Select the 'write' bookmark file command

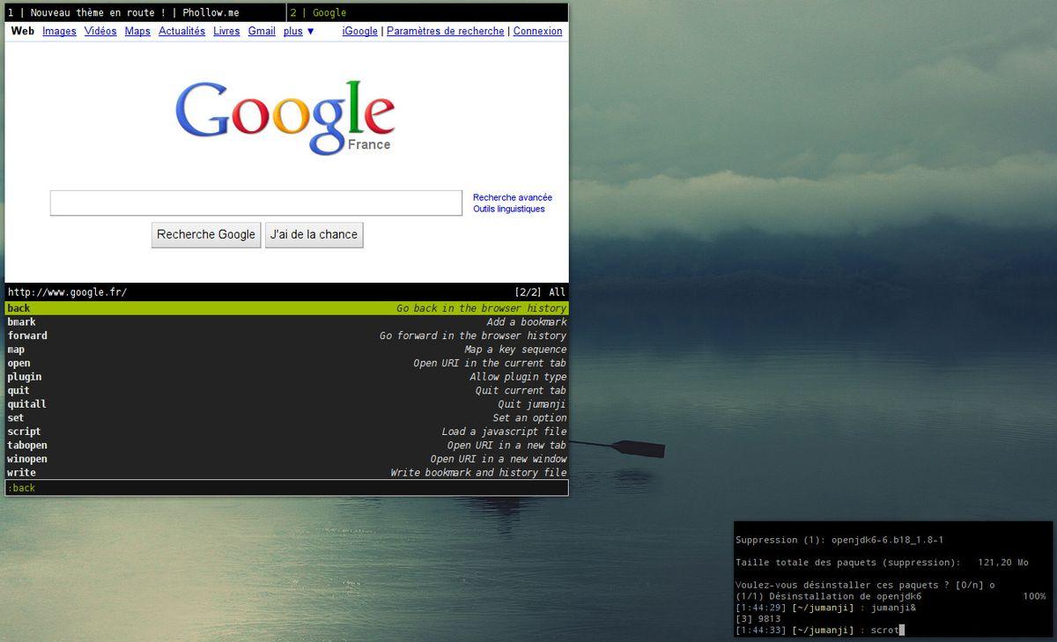pyautogui.click(x=287, y=473)
